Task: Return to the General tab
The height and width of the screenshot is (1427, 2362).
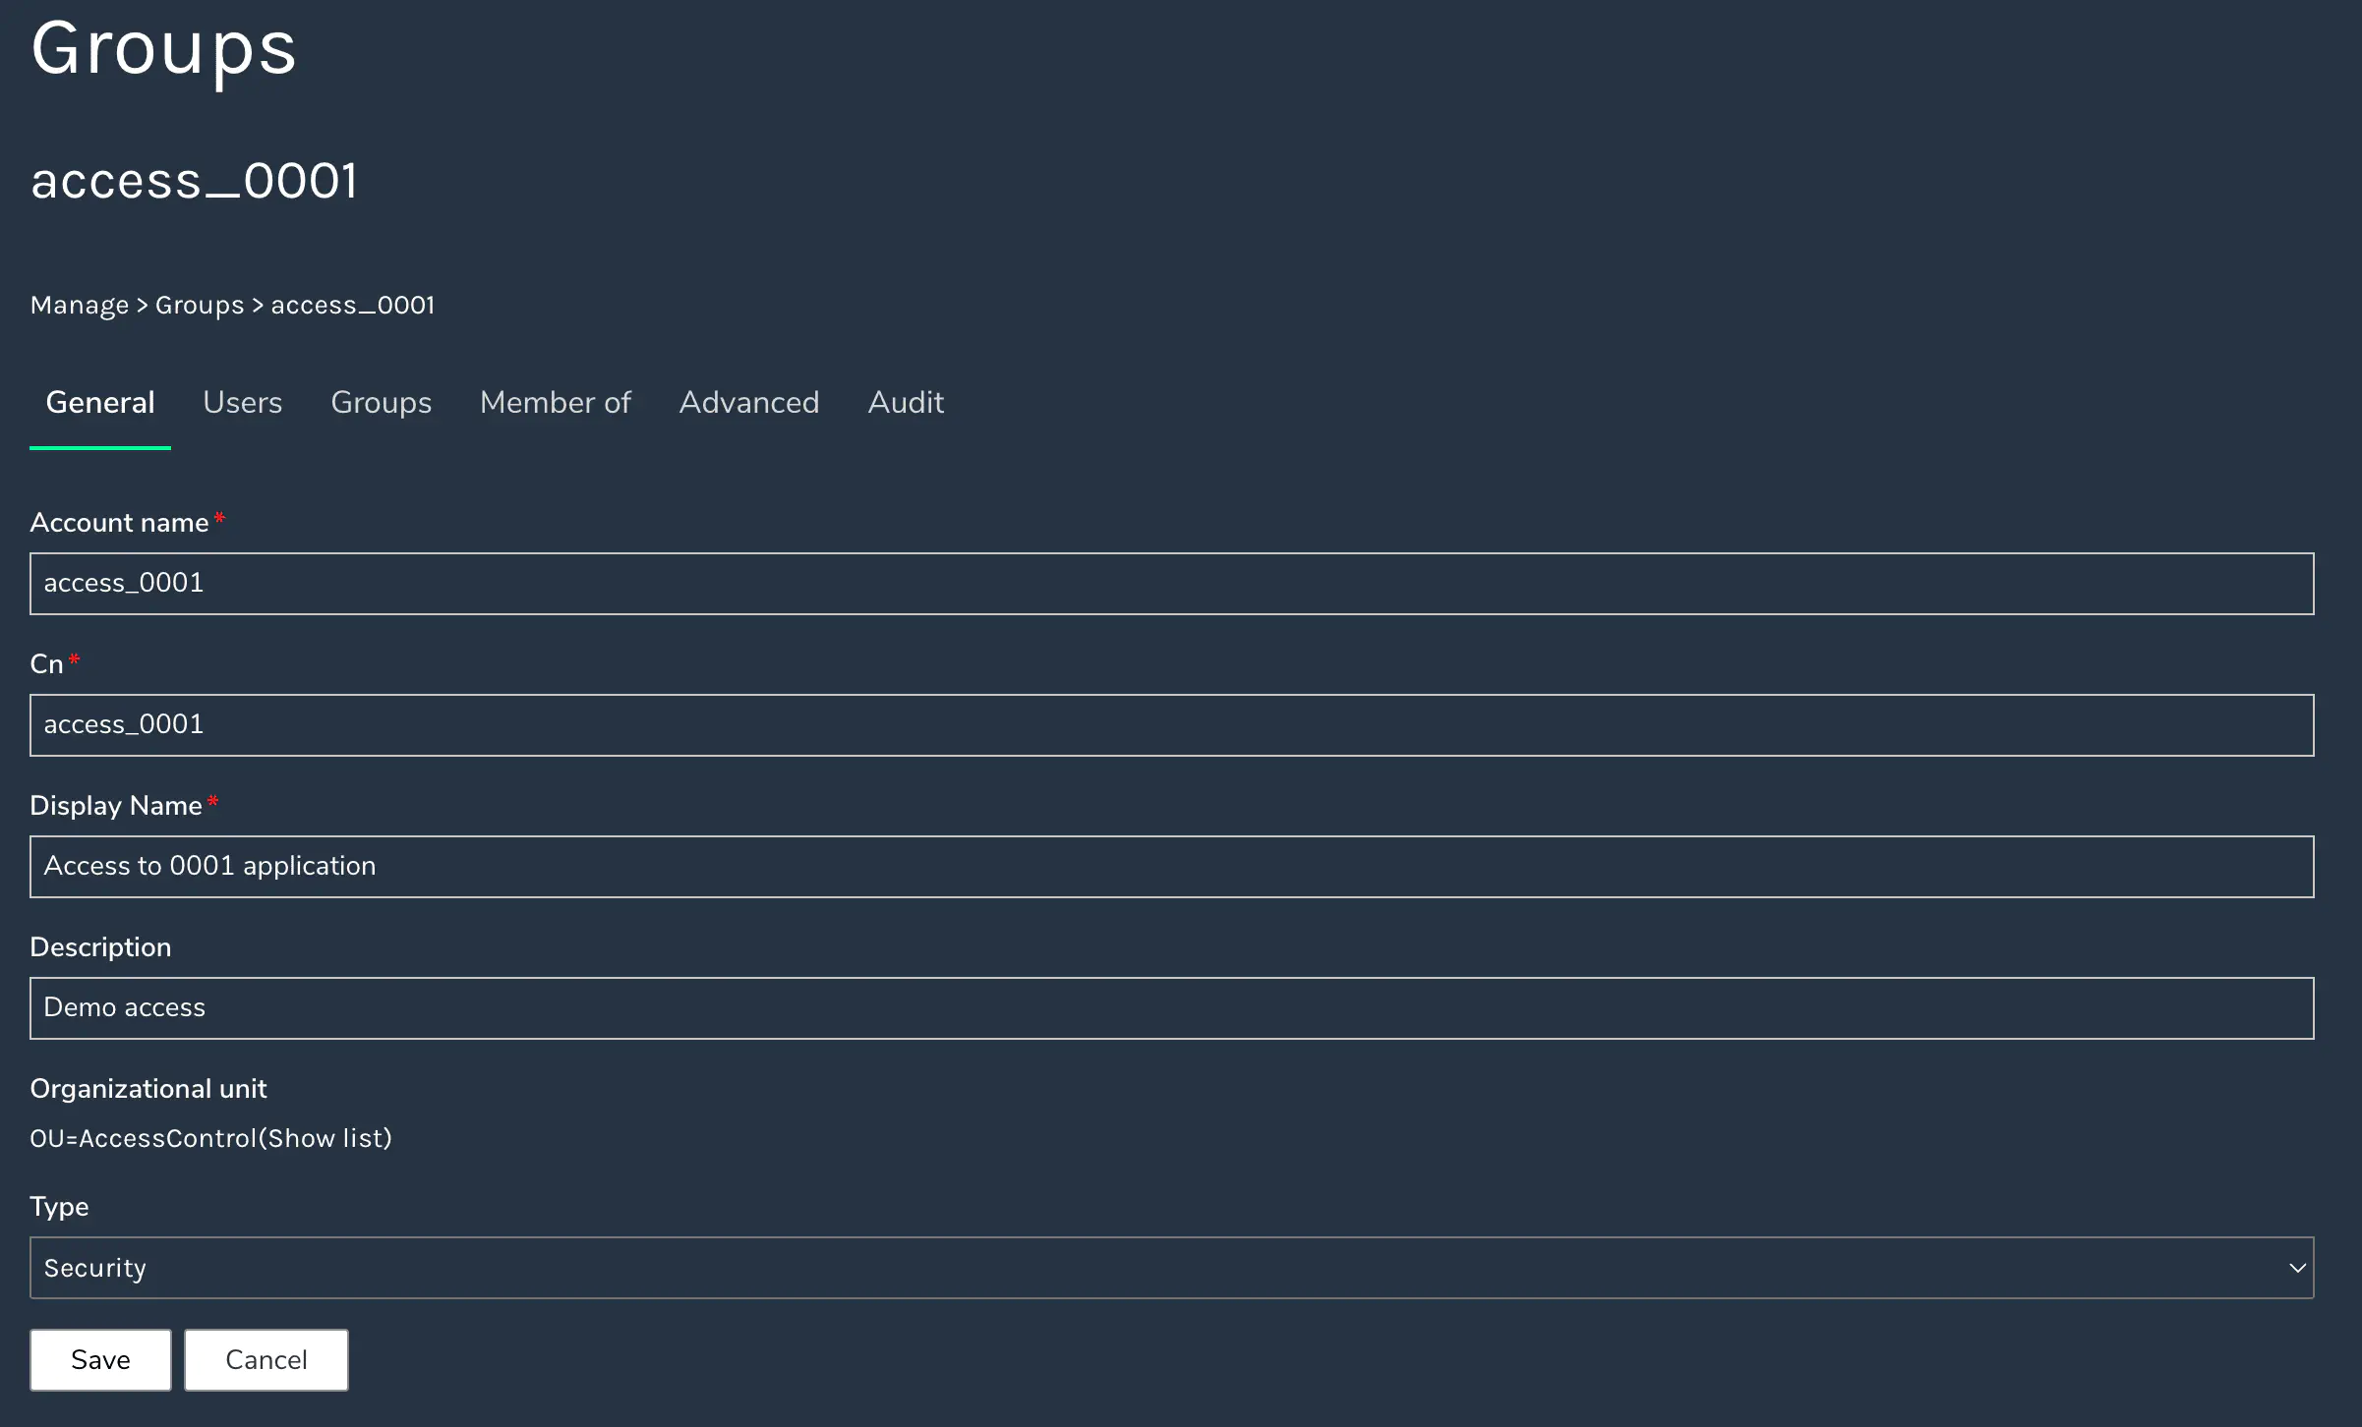Action: tap(99, 402)
